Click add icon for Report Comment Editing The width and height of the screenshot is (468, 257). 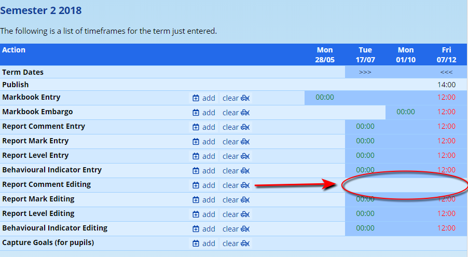196,185
